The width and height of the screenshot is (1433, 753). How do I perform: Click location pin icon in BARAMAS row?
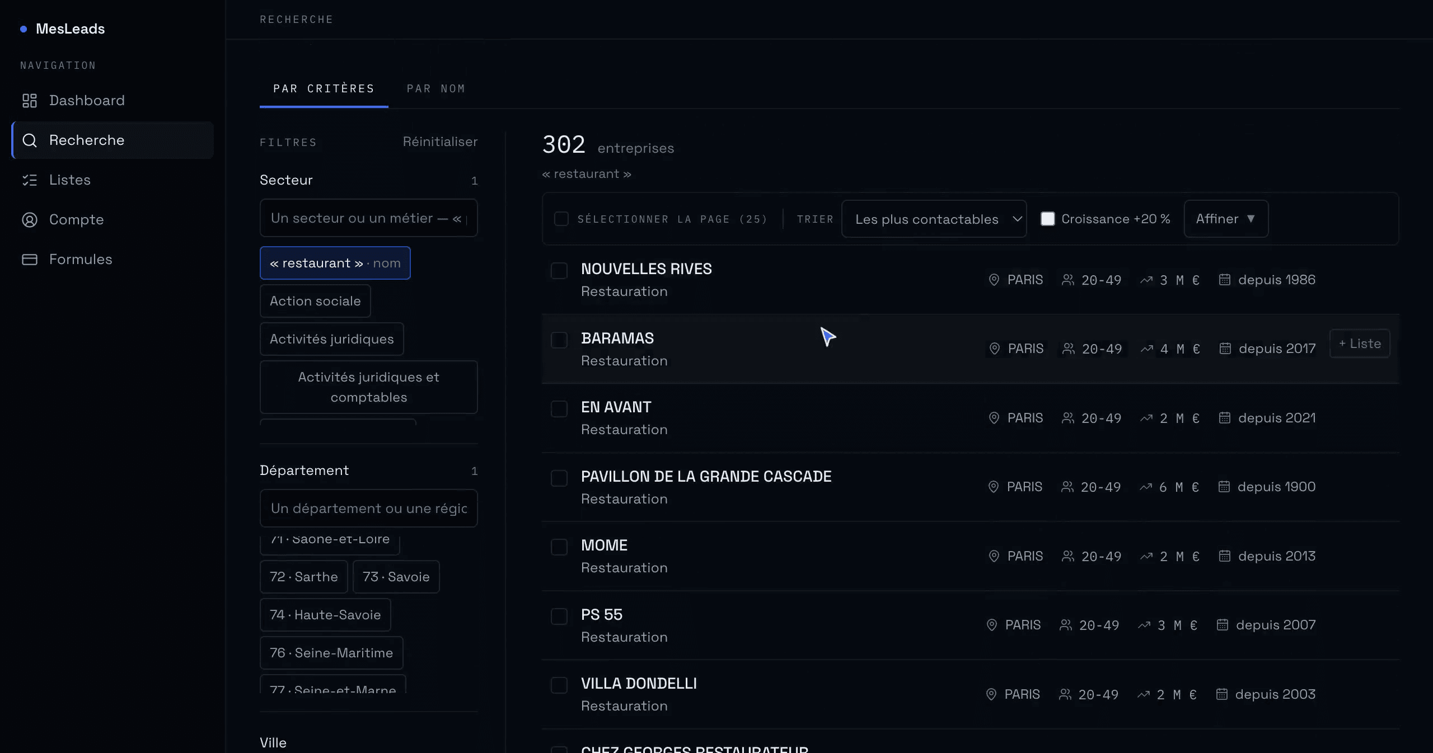pos(995,349)
